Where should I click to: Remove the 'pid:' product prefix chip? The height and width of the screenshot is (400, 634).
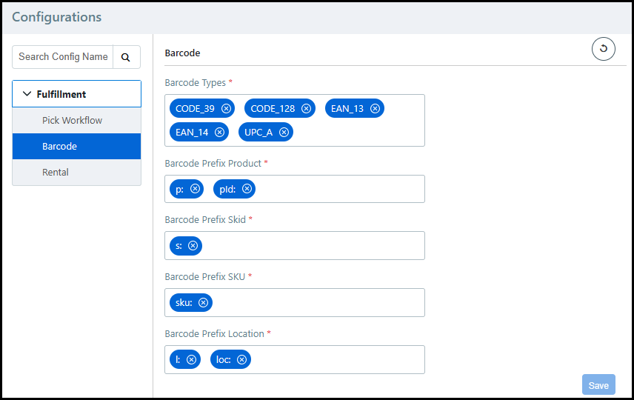click(247, 189)
